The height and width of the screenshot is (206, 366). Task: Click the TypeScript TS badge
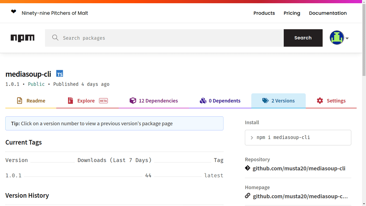(60, 74)
